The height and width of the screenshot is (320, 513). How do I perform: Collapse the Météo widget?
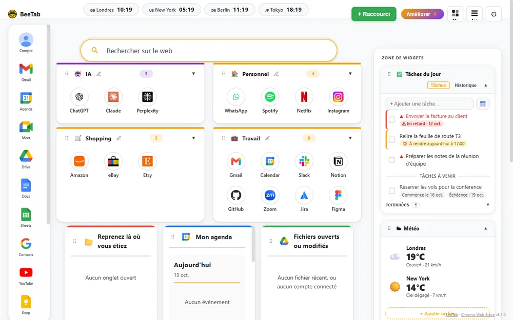485,228
